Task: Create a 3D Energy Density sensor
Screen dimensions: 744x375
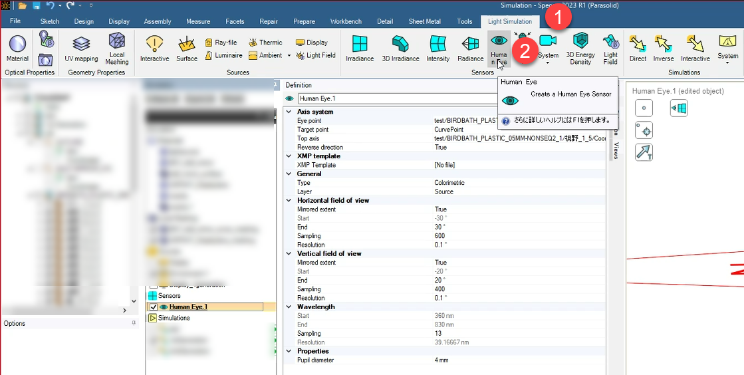Action: click(580, 49)
